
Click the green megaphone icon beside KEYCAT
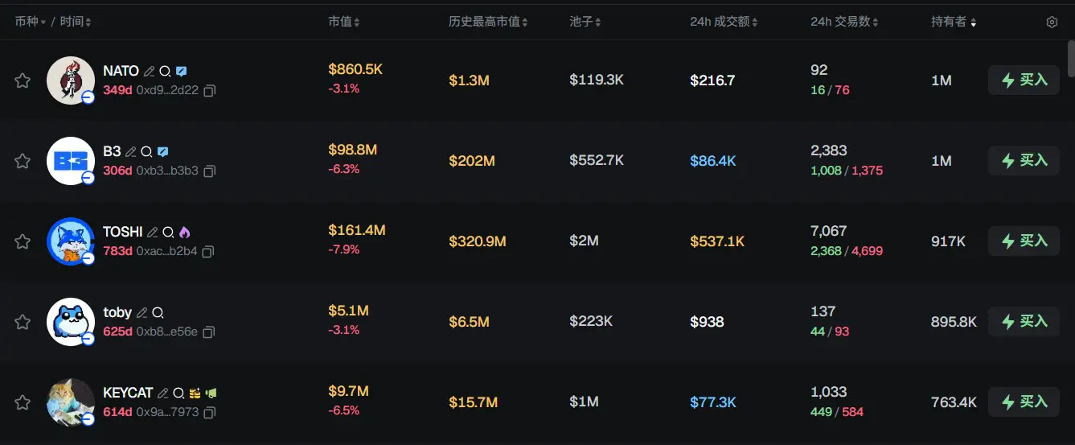[211, 393]
